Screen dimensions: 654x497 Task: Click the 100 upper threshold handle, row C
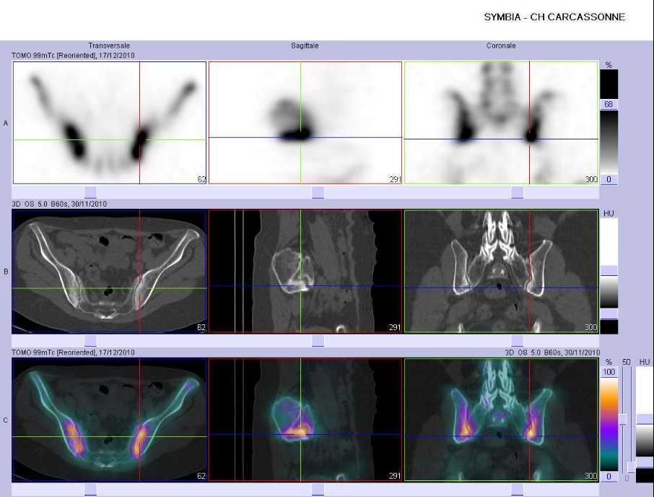(x=609, y=372)
